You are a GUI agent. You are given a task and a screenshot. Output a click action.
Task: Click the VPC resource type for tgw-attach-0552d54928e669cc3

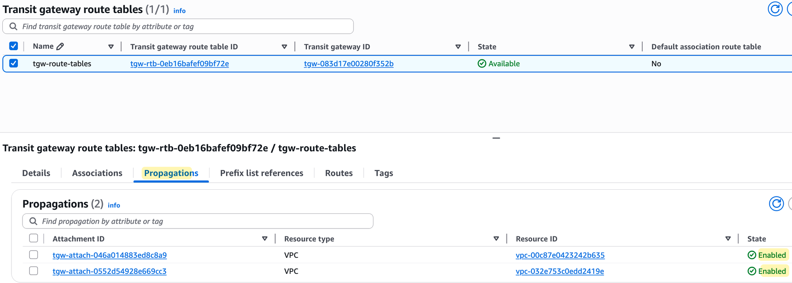pos(291,271)
